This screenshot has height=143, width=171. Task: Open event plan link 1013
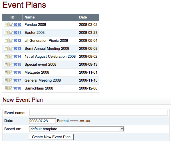(x=17, y=48)
